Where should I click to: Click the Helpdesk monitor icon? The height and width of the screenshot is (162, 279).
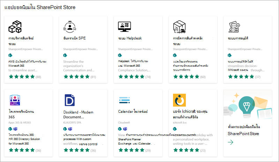click(125, 27)
